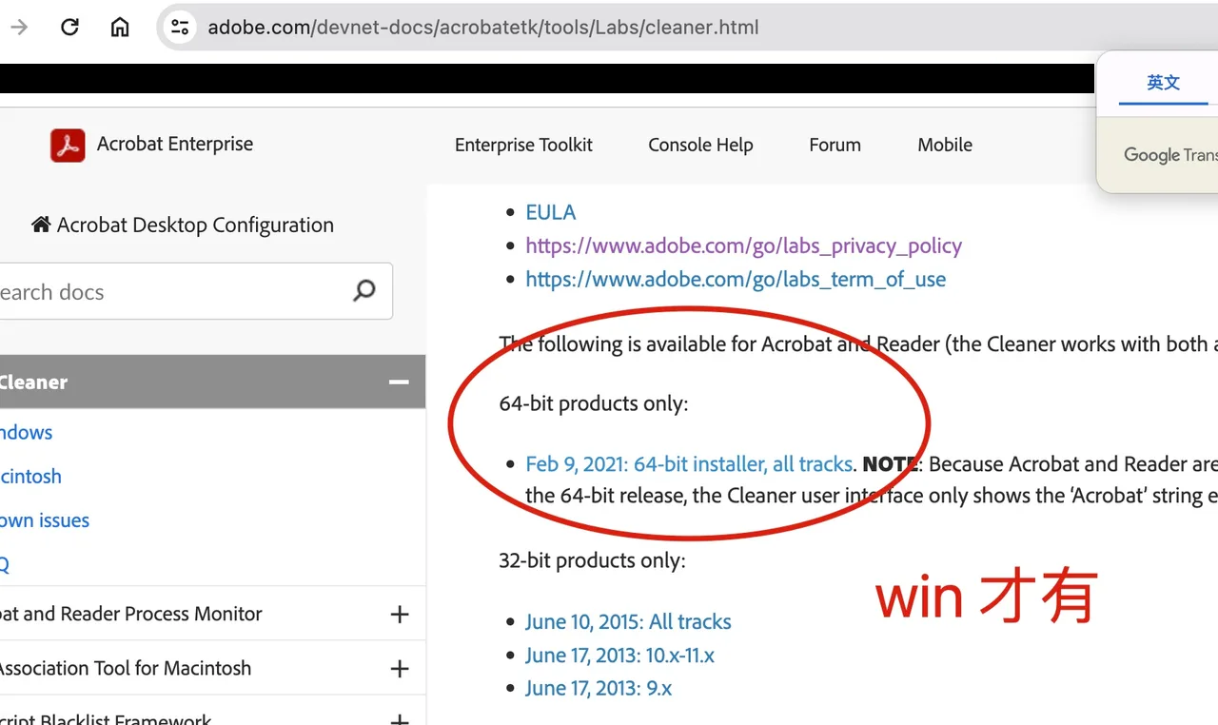
Task: Expand the Process Monitor section plus
Action: click(x=400, y=615)
